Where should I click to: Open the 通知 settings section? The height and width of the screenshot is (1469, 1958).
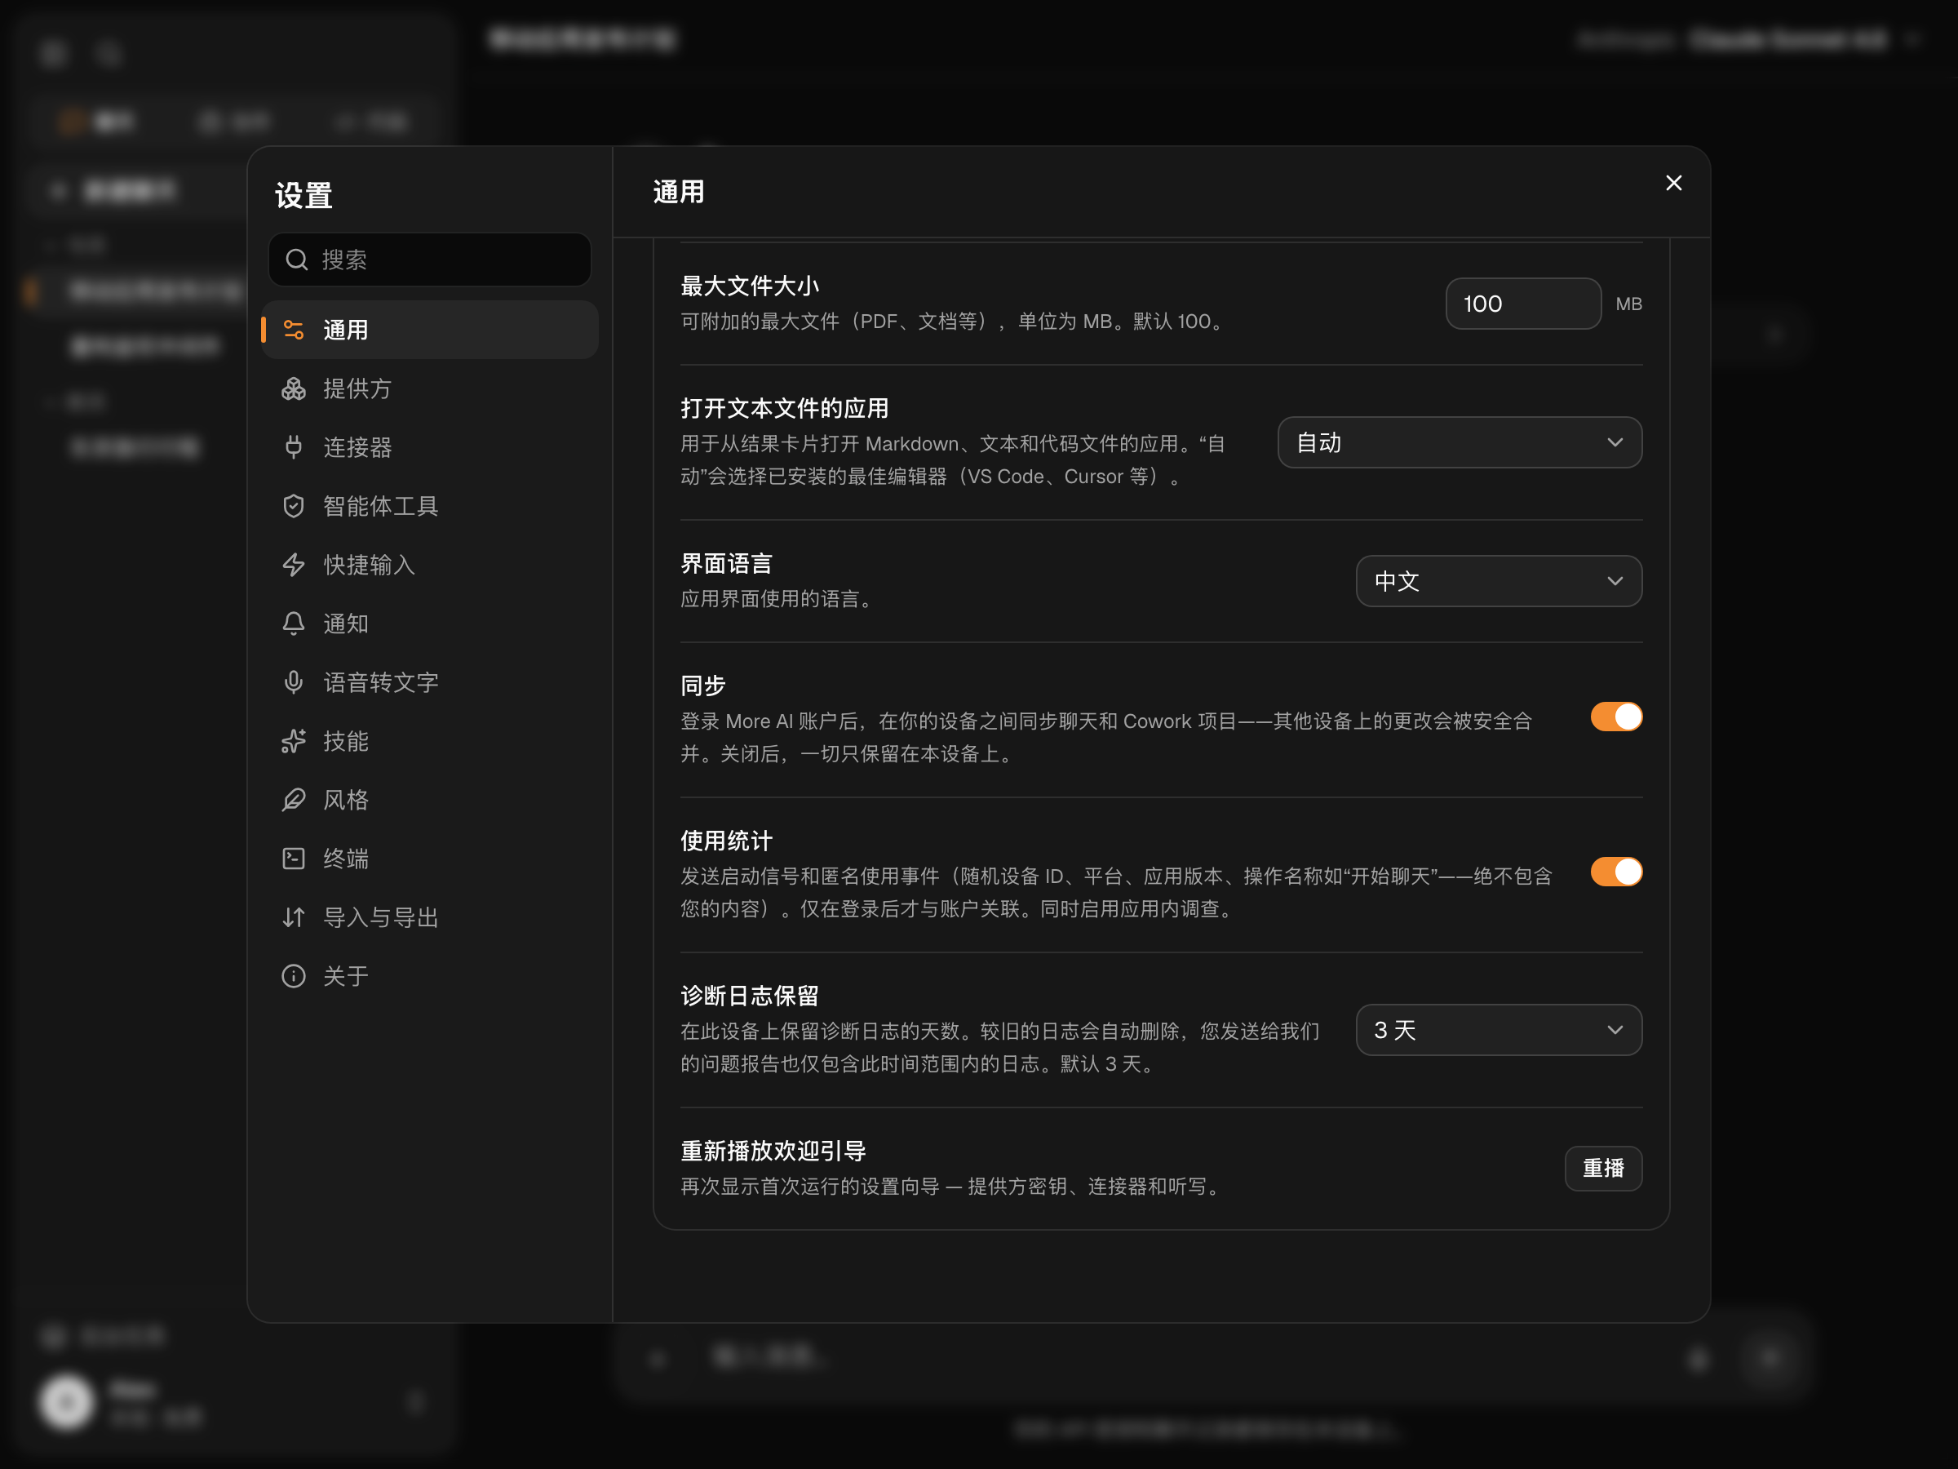pos(430,624)
